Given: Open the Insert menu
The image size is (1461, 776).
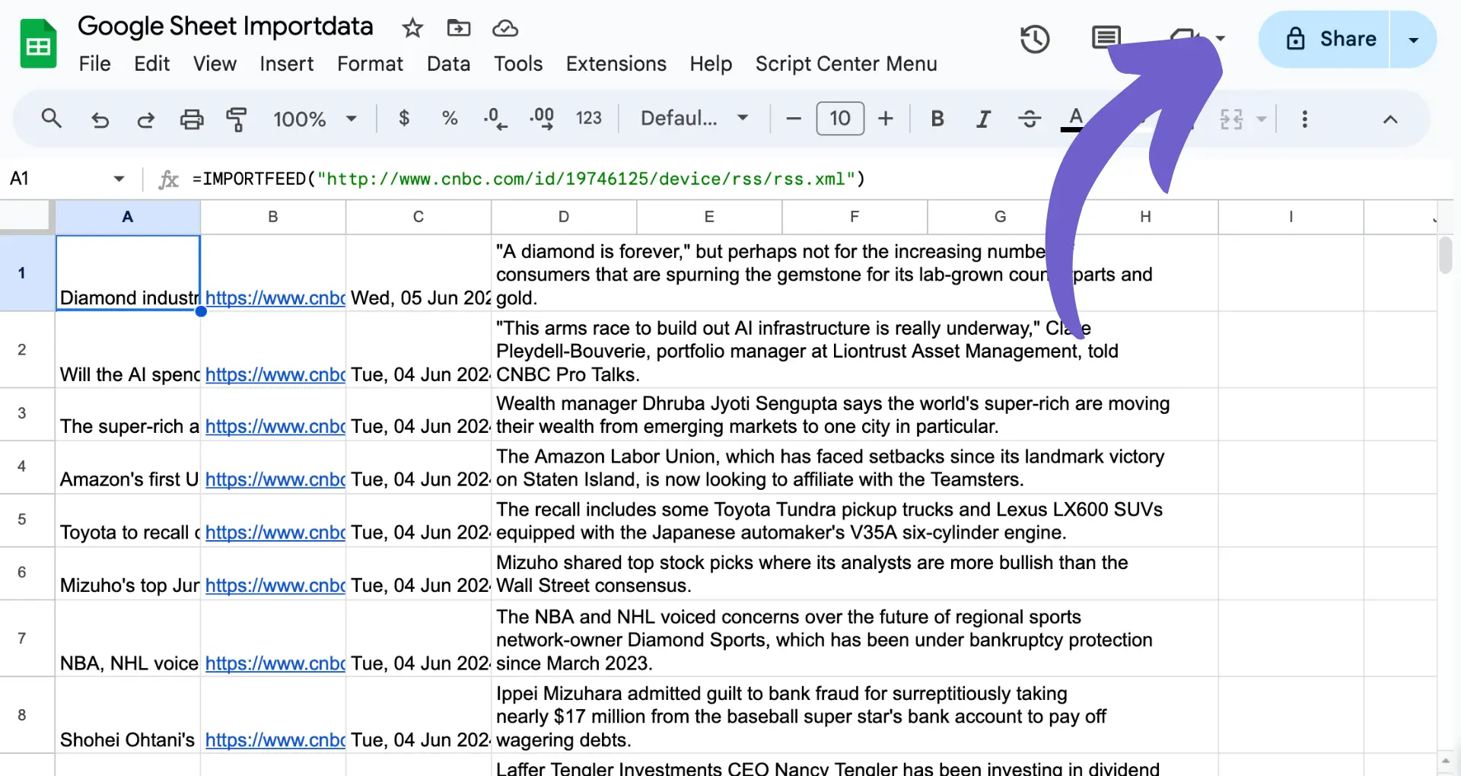Looking at the screenshot, I should (286, 64).
